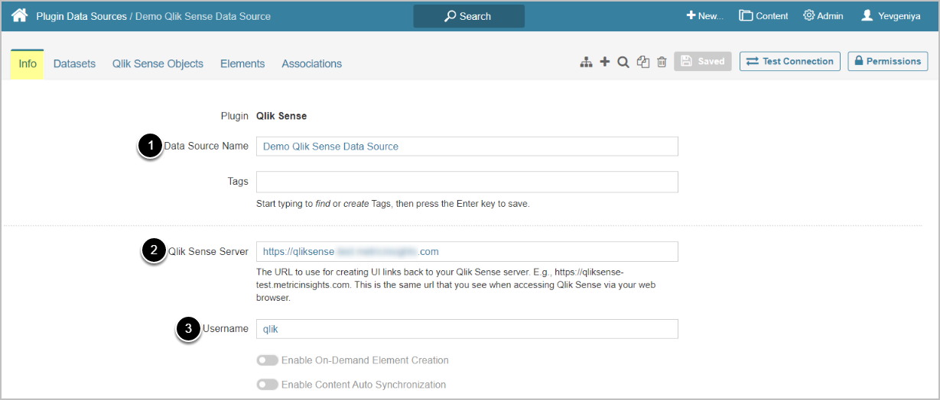Click the trash delete icon
Image resolution: width=940 pixels, height=400 pixels.
[x=662, y=62]
